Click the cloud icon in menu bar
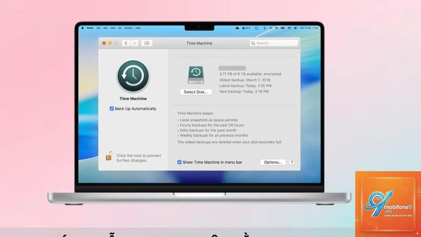Image resolution: width=421 pixels, height=237 pixels. 237,28
